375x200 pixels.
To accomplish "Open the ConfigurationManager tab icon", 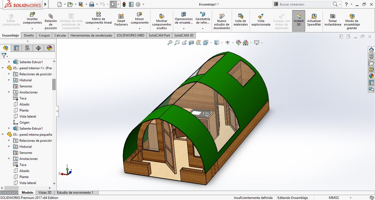I will tap(27, 48).
